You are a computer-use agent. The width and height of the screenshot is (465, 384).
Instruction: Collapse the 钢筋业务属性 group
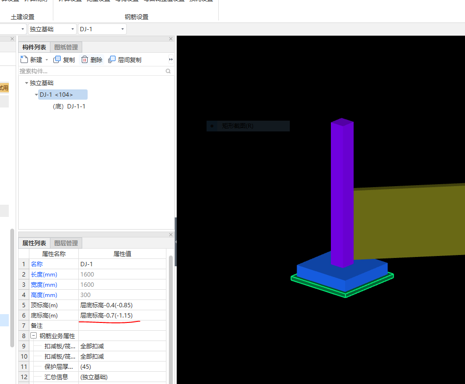point(33,336)
